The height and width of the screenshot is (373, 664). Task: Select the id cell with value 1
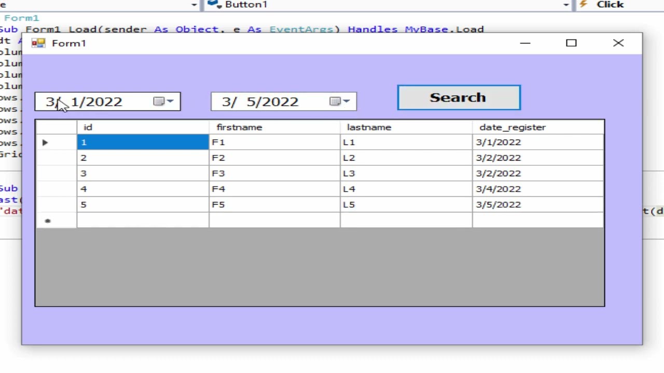point(143,142)
